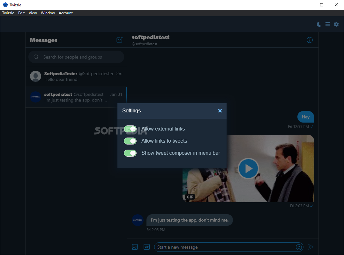
Task: Click the Fri 2:03 PM timestamp
Action: click(299, 206)
